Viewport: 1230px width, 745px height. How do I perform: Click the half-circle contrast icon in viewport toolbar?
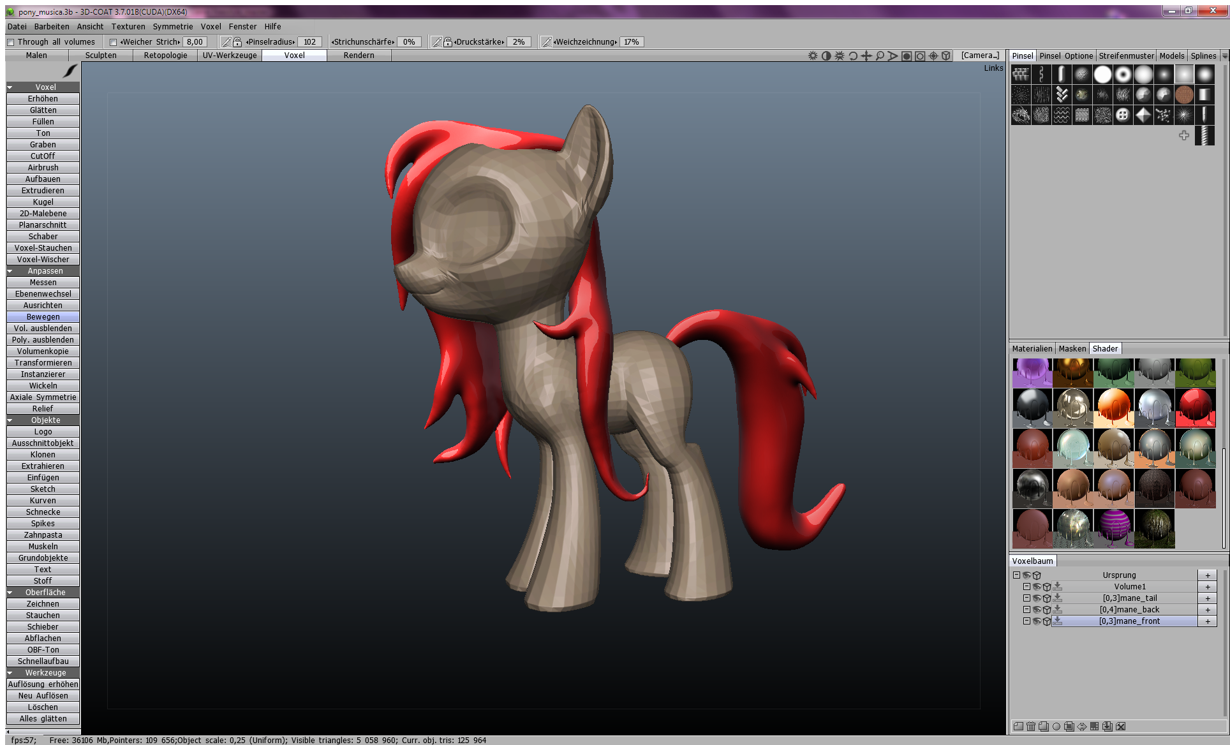pos(826,56)
